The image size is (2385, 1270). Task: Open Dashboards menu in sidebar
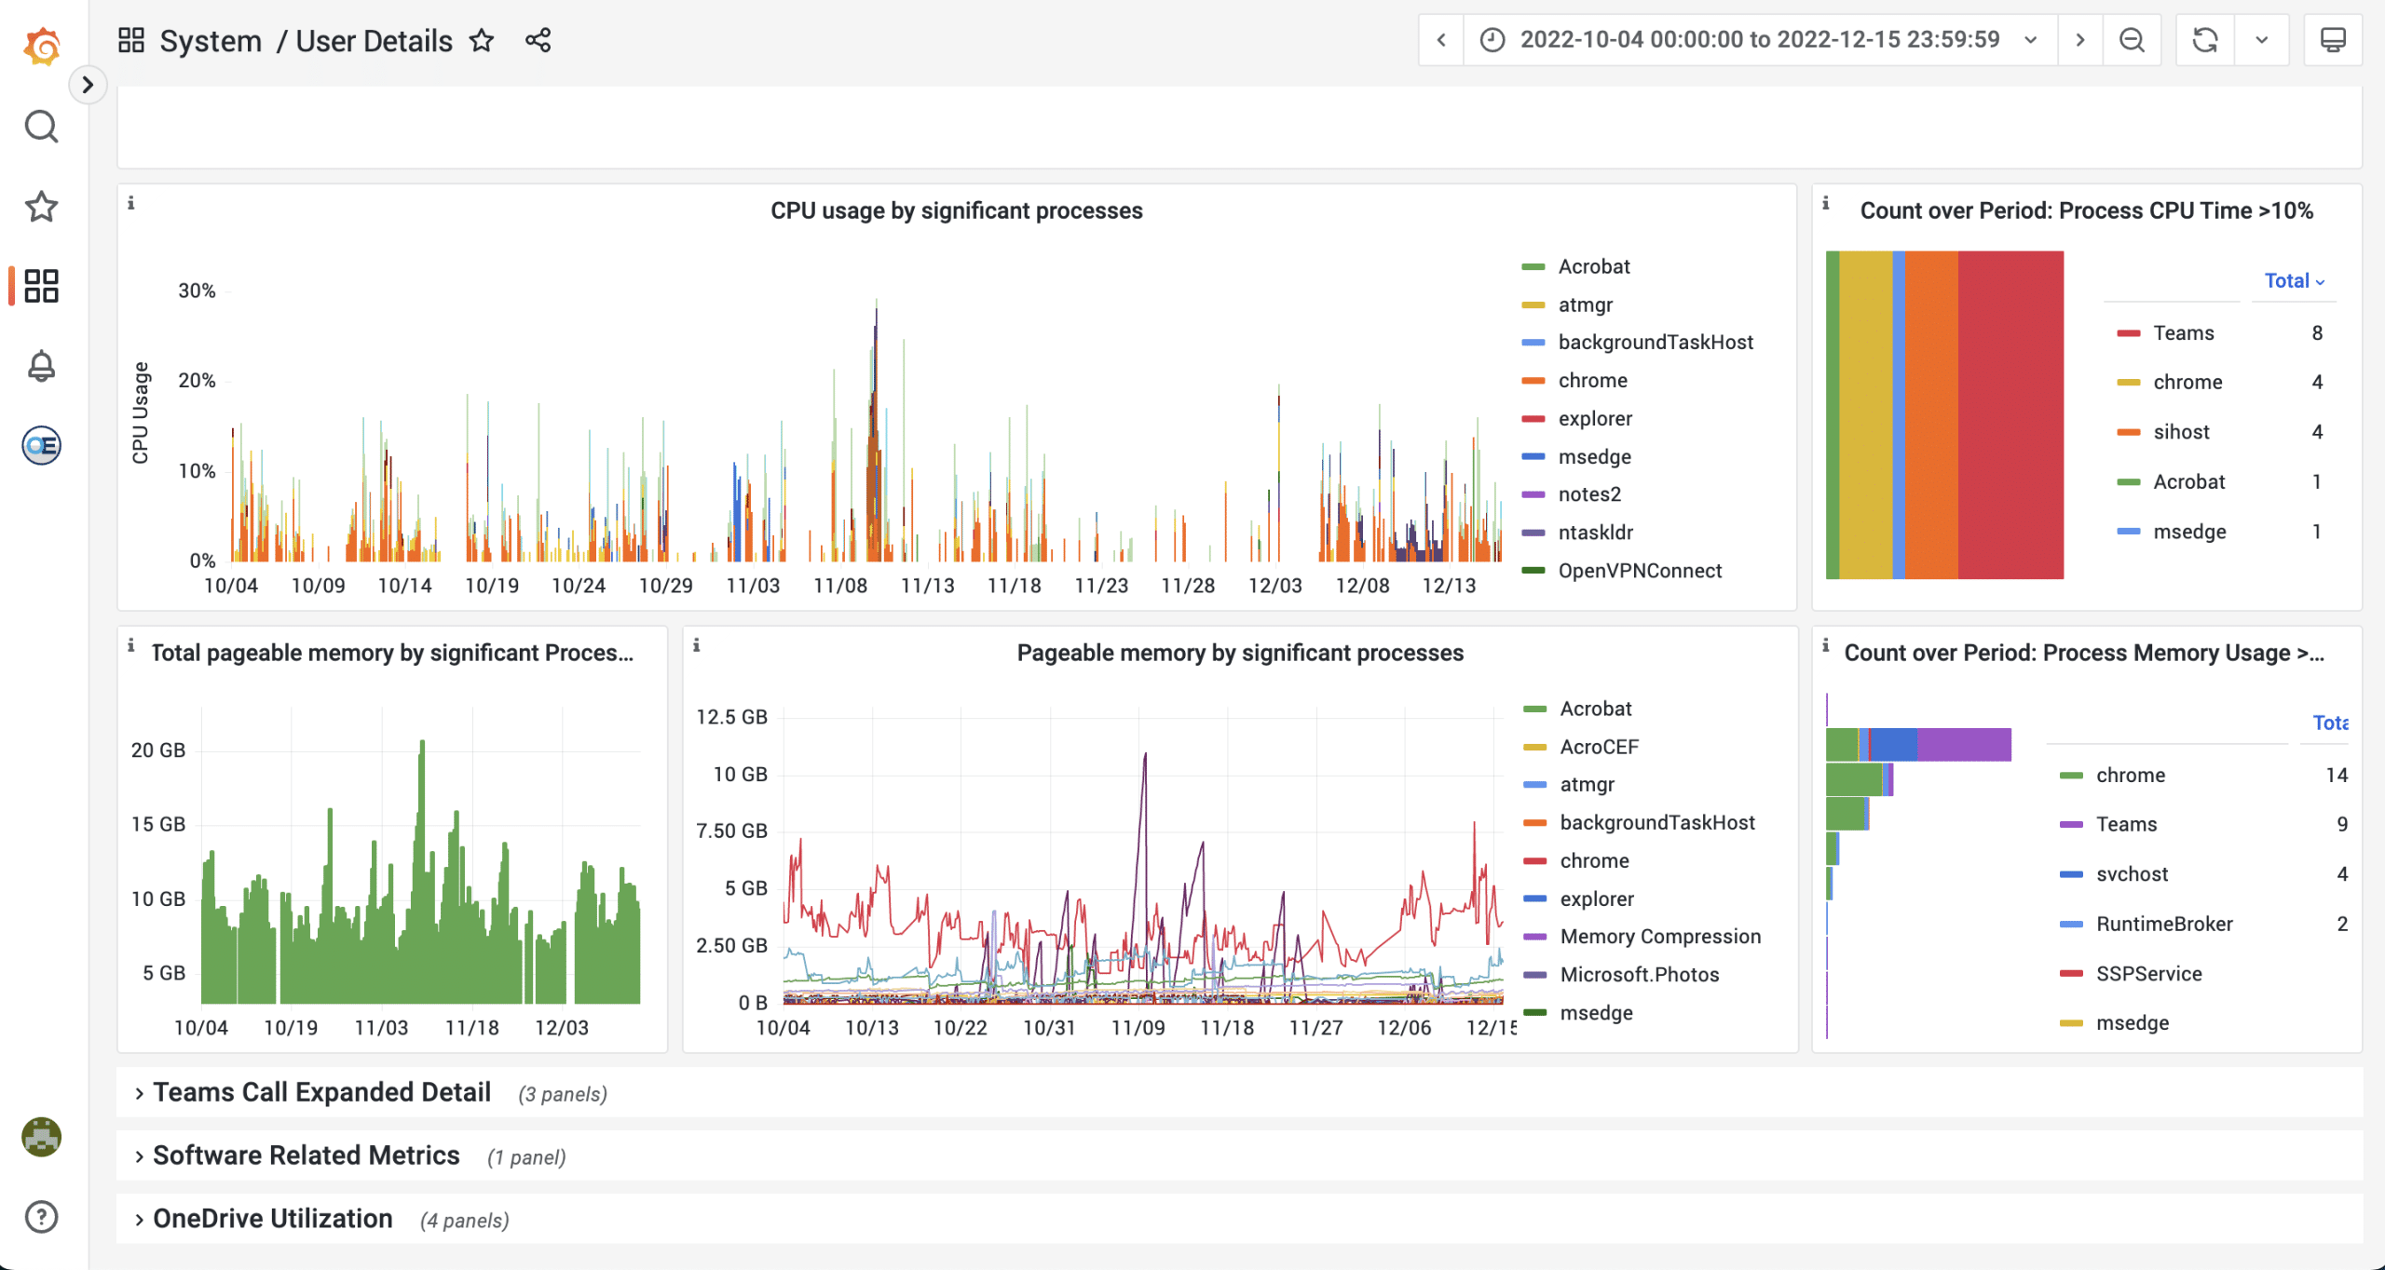(x=42, y=286)
